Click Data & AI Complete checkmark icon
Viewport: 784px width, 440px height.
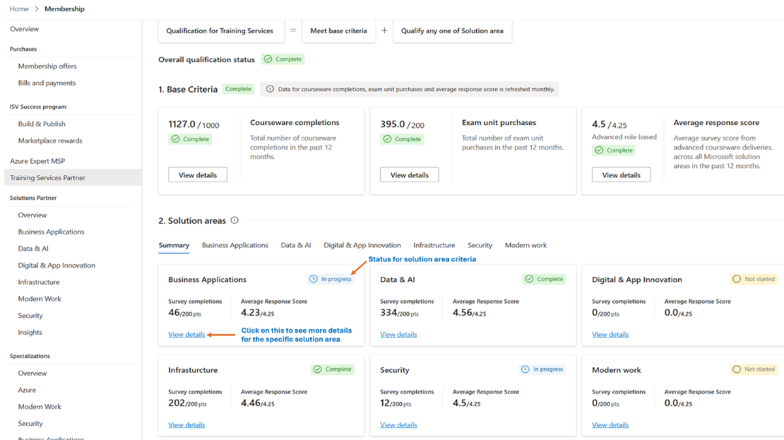(529, 279)
